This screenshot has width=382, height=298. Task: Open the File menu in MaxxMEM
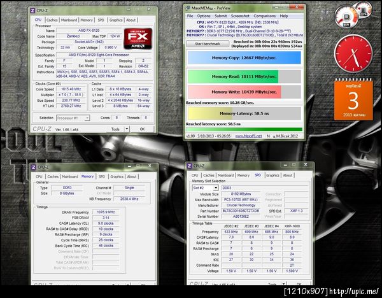click(x=190, y=16)
